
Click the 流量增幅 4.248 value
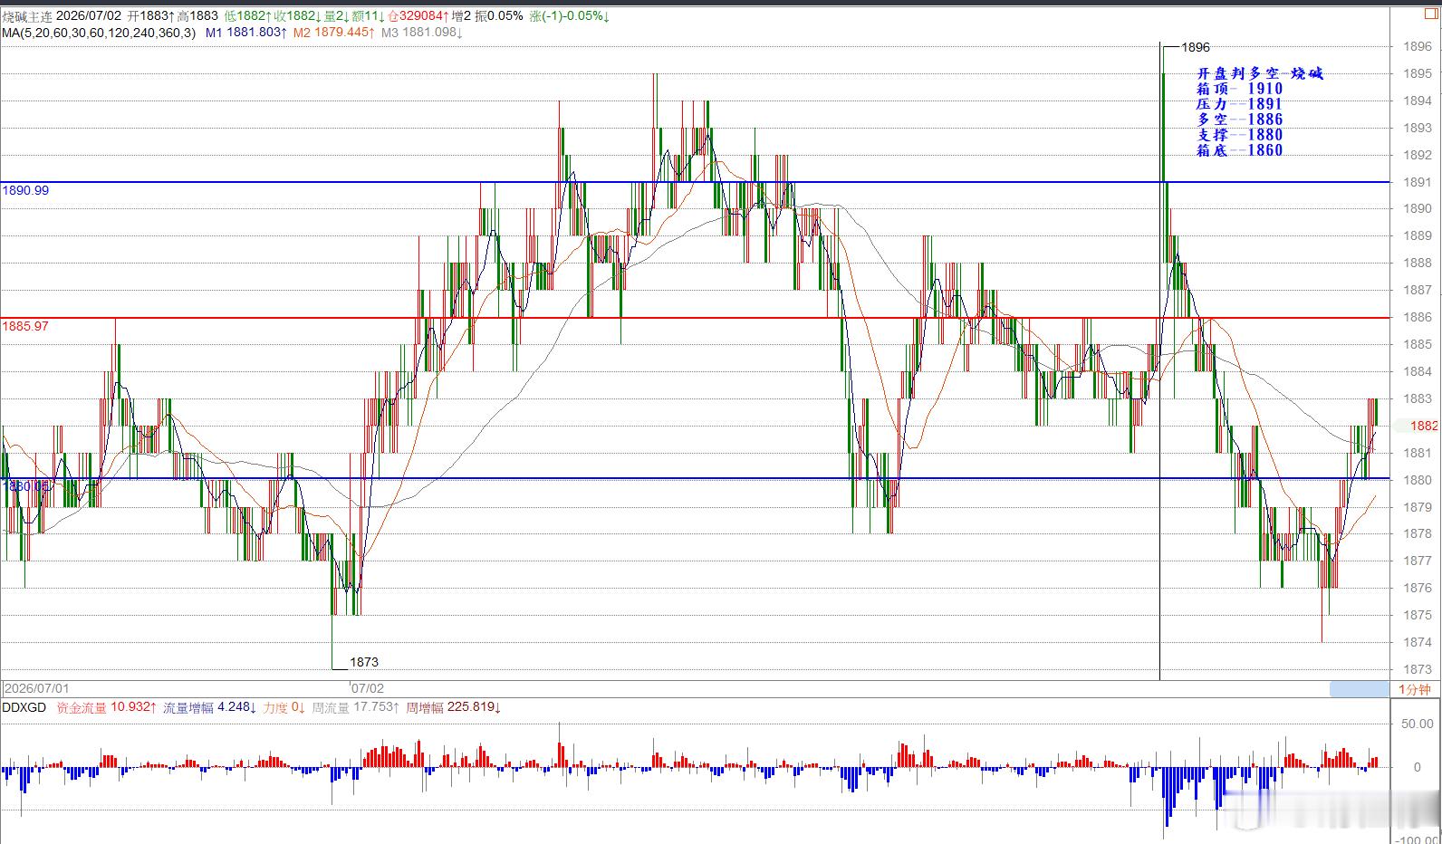point(210,707)
